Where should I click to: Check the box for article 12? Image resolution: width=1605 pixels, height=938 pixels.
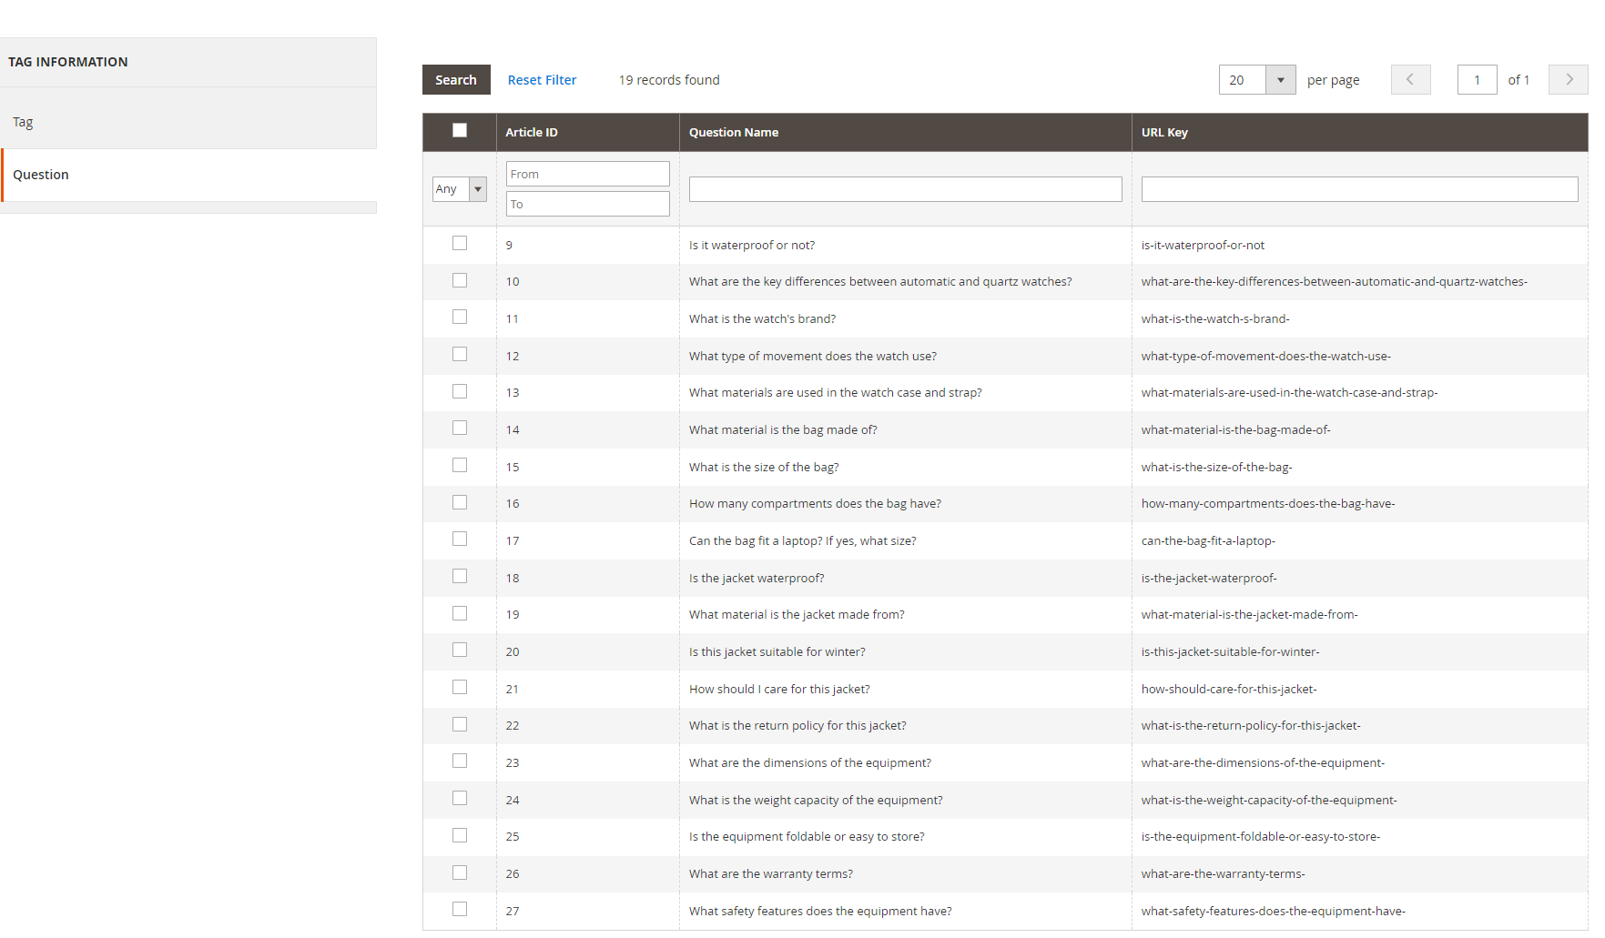pyautogui.click(x=460, y=354)
